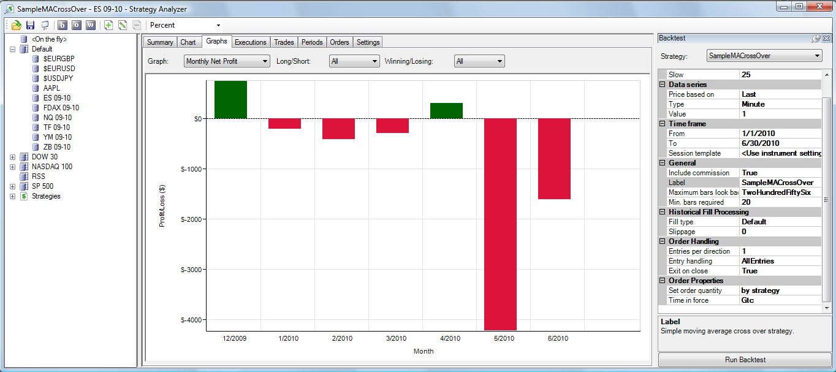The height and width of the screenshot is (372, 836).
Task: Click the 'b' backtest toolbar button
Action: pyautogui.click(x=62, y=25)
